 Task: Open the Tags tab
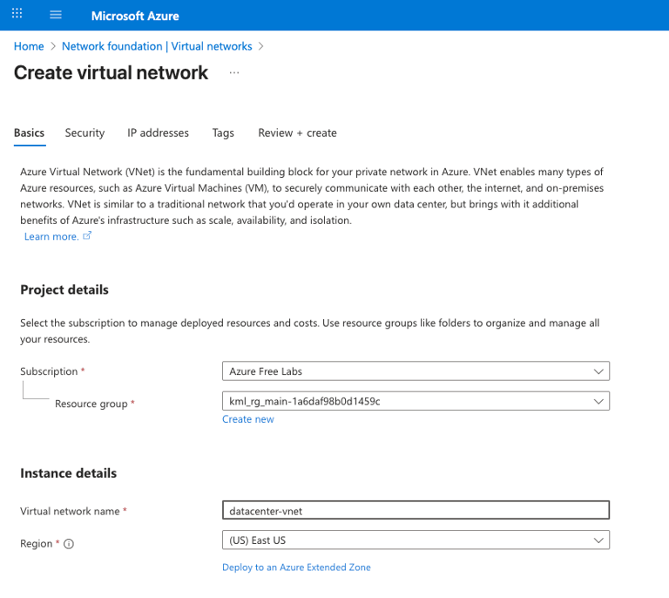point(223,133)
